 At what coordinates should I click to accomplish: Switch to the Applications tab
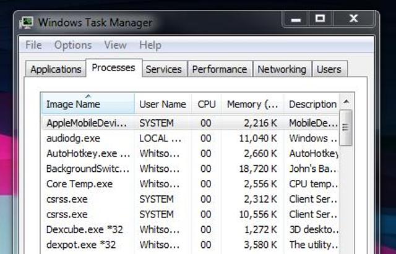(56, 69)
